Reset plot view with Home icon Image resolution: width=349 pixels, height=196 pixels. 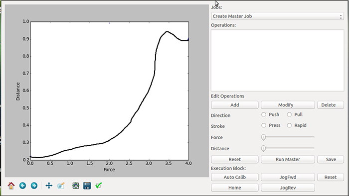(11, 186)
